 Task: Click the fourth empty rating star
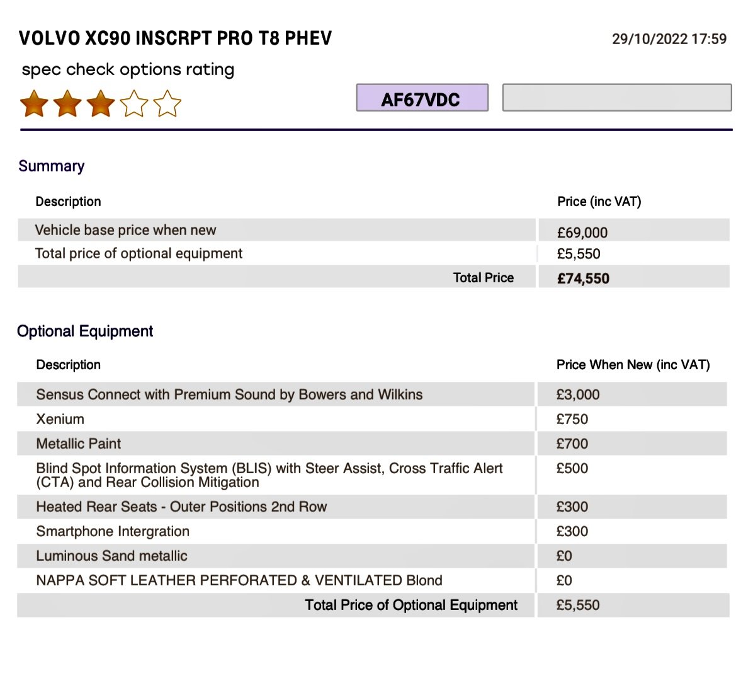[x=134, y=103]
